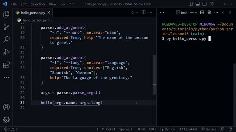Split the editor to the right

pyautogui.click(x=143, y=12)
